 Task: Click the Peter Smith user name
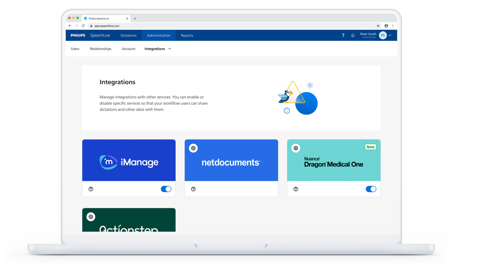[368, 34]
